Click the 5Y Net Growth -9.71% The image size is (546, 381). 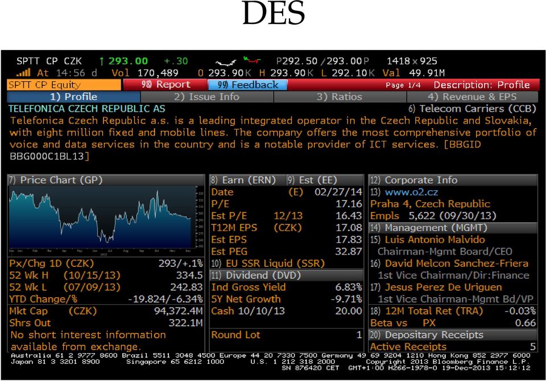[x=346, y=299]
